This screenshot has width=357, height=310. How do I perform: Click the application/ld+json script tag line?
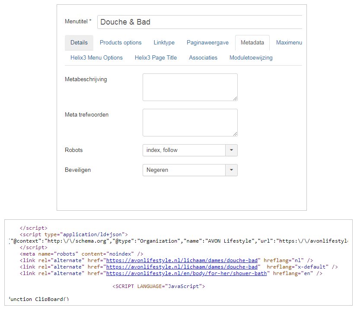tap(74, 234)
